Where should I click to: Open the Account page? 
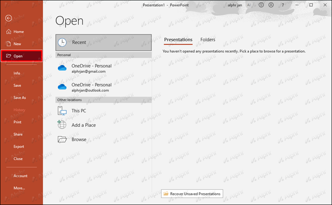[21, 176]
